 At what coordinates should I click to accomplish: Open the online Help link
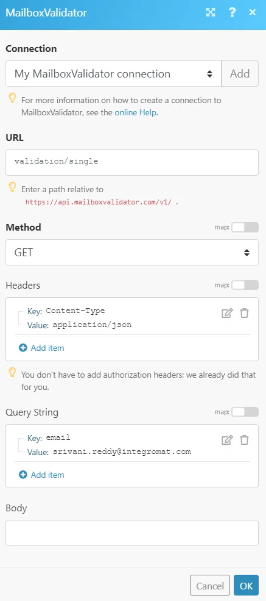(135, 113)
